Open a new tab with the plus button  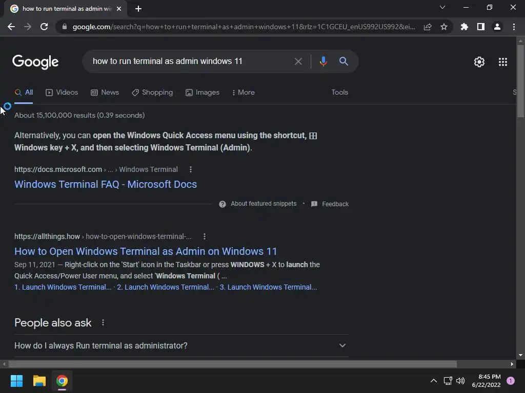point(138,9)
